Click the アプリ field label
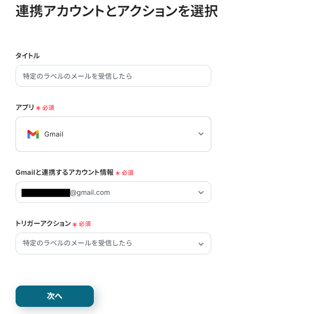 pyautogui.click(x=25, y=108)
